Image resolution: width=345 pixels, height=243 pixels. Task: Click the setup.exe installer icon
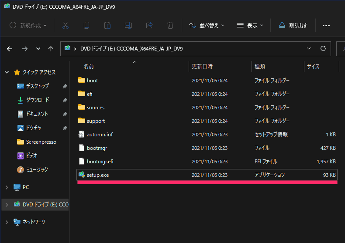[x=82, y=175]
